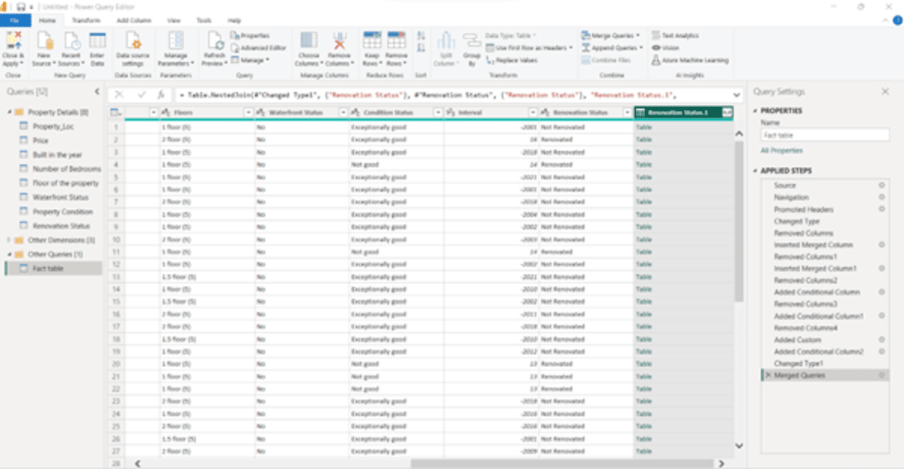Collapse the Property Details folder

[x=9, y=112]
